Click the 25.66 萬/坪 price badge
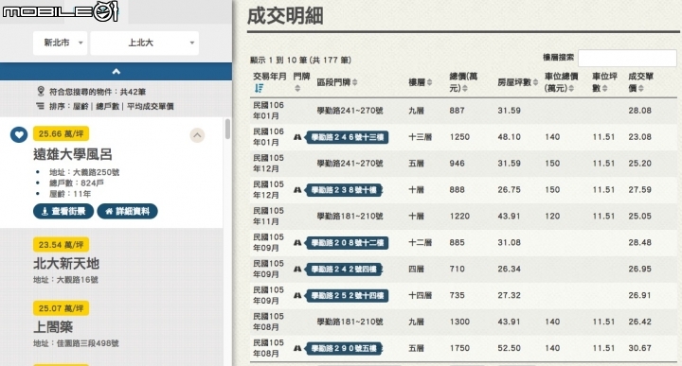 [x=61, y=133]
